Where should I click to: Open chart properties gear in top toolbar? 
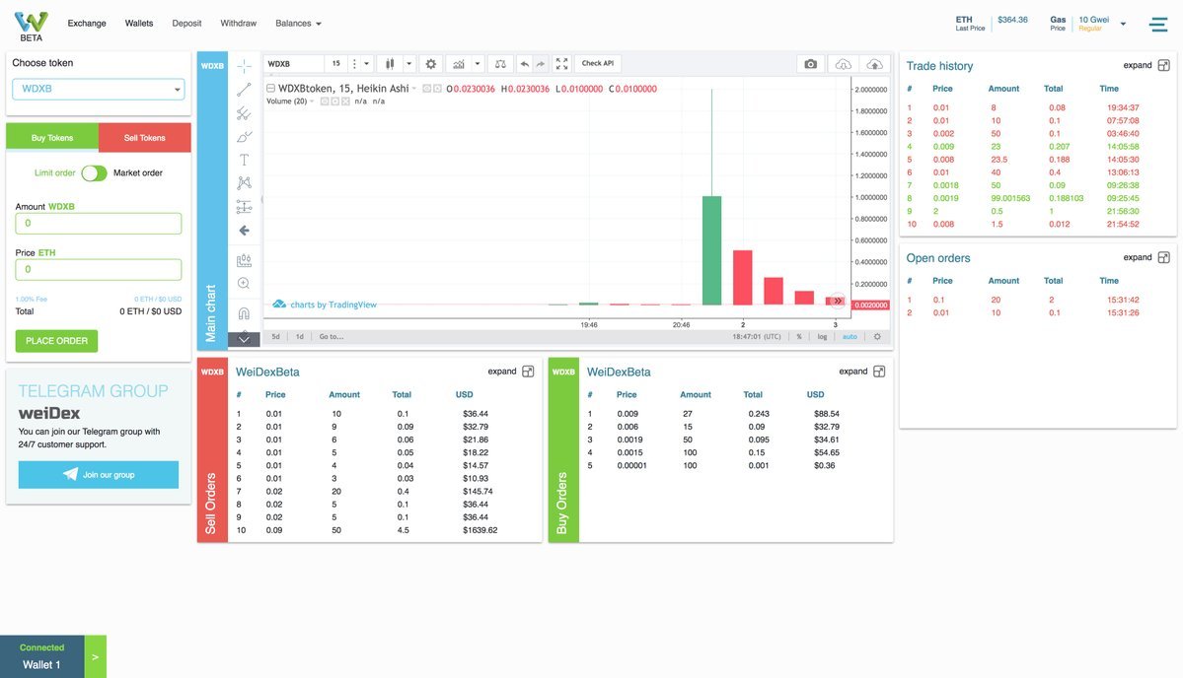coord(431,64)
